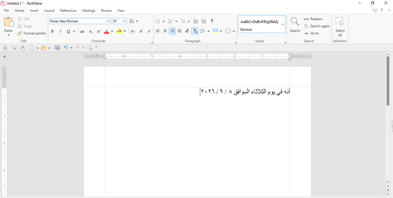The width and height of the screenshot is (393, 198).
Task: Click the Replace button
Action: click(x=313, y=19)
